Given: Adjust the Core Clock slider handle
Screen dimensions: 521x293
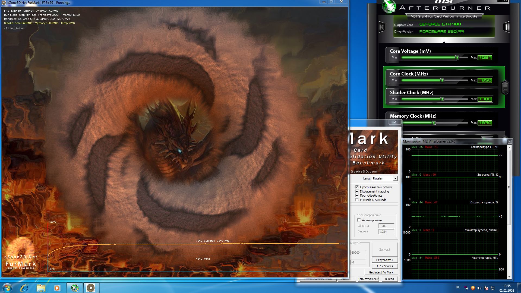Looking at the screenshot, I should [443, 80].
